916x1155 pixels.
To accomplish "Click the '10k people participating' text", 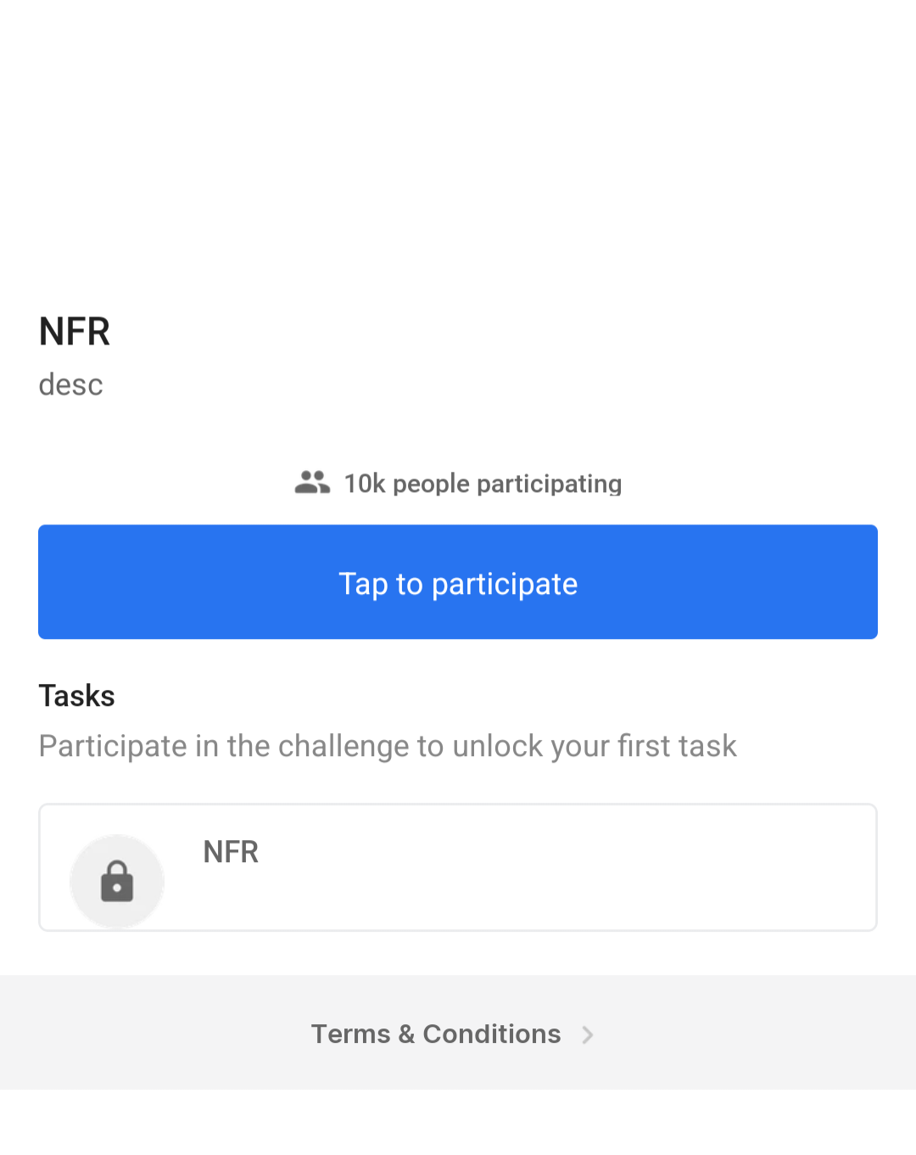I will point(483,483).
